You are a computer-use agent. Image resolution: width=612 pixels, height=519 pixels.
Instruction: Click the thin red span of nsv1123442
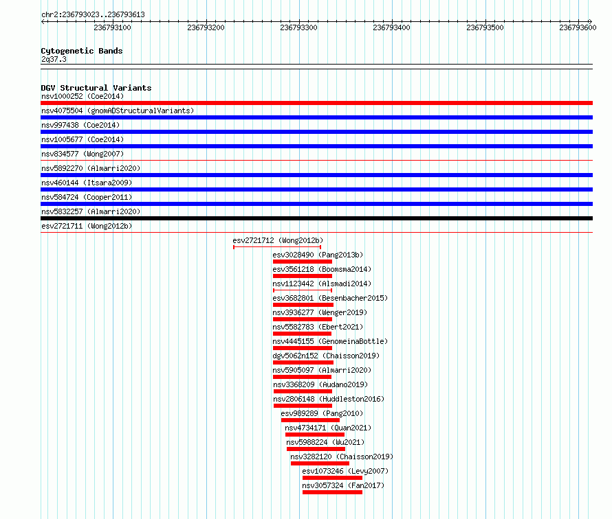303,290
